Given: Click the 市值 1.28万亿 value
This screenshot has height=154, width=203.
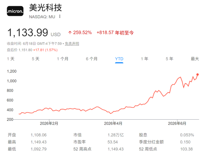Looking at the screenshot, I should pos(116,135).
